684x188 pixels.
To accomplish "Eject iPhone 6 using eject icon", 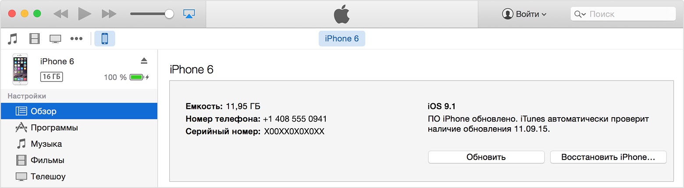I will pyautogui.click(x=144, y=60).
